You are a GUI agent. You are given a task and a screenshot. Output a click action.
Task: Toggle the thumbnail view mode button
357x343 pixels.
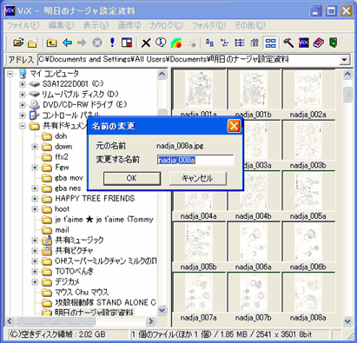click(x=270, y=43)
